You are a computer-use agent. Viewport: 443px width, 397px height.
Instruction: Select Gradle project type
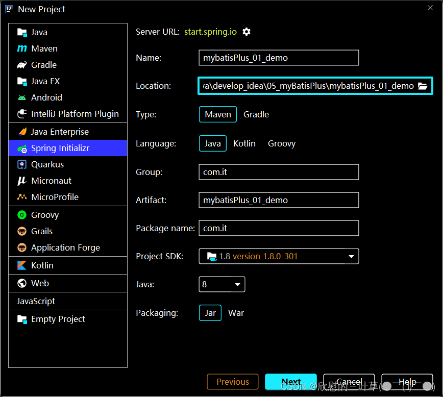tap(256, 114)
